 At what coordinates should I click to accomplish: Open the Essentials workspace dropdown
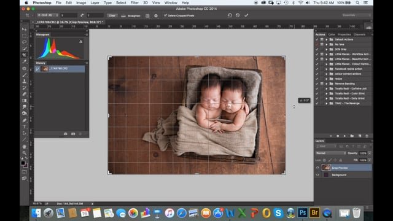(356, 15)
